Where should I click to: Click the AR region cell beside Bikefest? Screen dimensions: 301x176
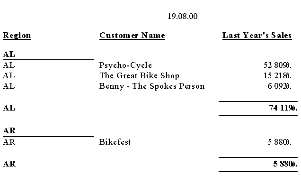click(9, 142)
